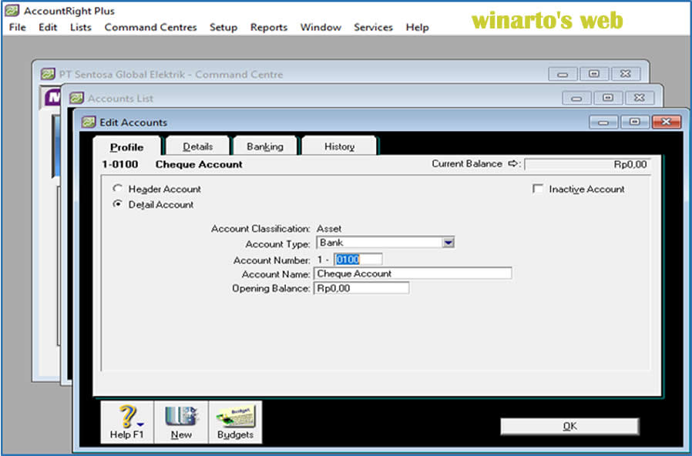Click the Current Balance Rp0,00 field
This screenshot has width=692, height=456.
coord(587,165)
